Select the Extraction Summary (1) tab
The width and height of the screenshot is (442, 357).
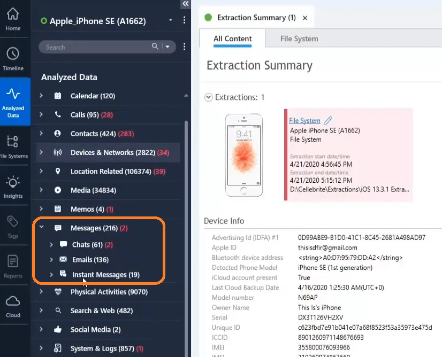coord(256,18)
